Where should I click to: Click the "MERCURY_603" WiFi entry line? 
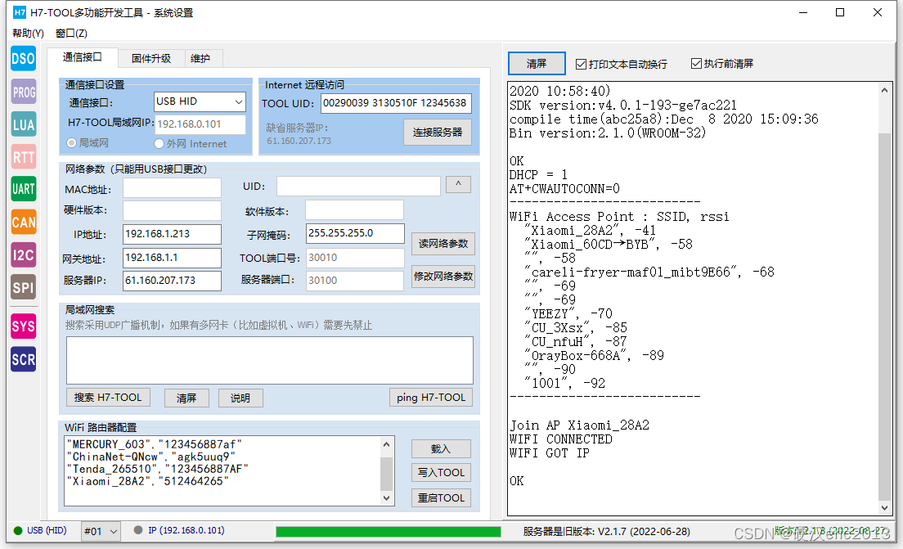[155, 445]
